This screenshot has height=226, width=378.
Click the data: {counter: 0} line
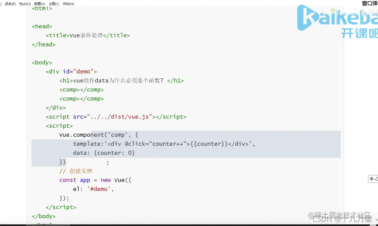pyautogui.click(x=104, y=153)
